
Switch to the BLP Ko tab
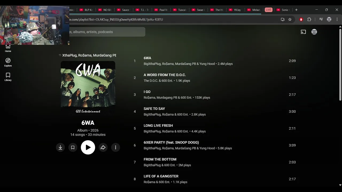86,10
